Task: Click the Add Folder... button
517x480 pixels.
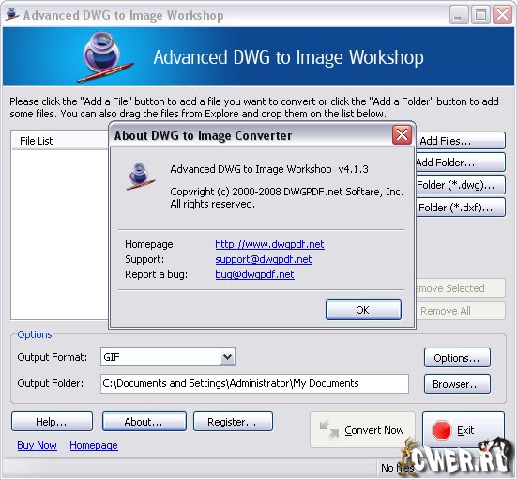Action: [x=461, y=163]
